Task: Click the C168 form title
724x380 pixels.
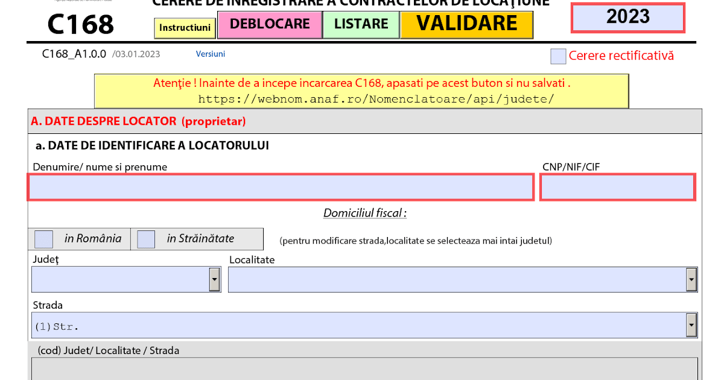Action: click(80, 25)
